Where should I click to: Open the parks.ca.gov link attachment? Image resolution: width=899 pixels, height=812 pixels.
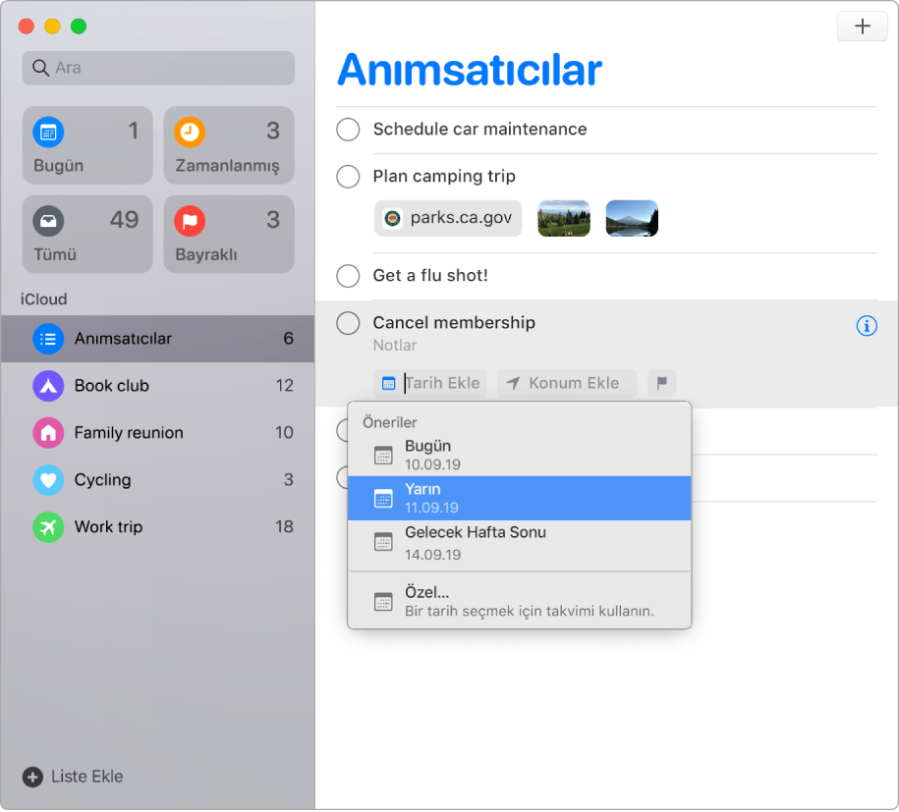pyautogui.click(x=448, y=218)
